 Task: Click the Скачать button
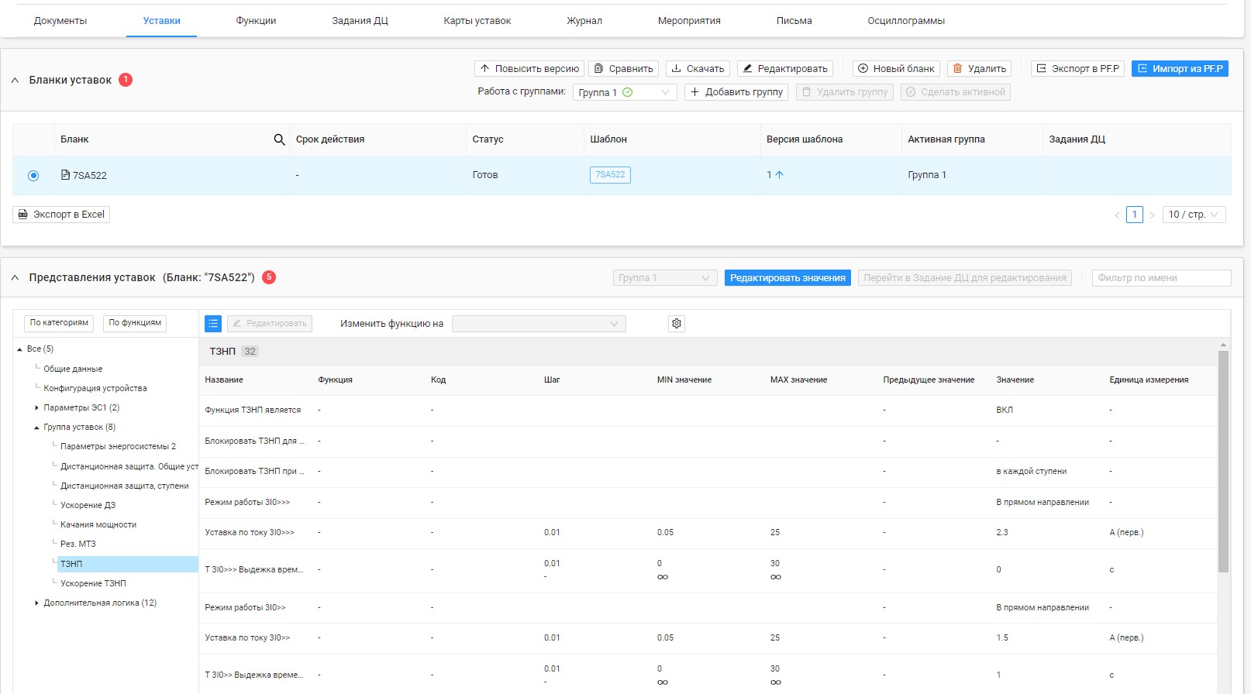[x=698, y=69]
